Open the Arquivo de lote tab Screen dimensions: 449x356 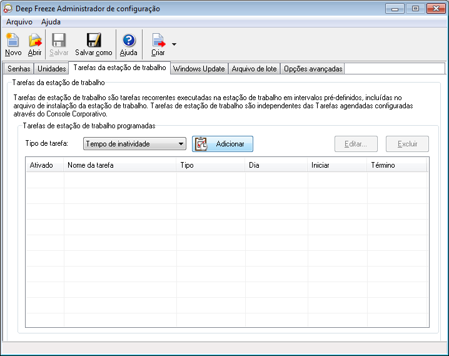pos(254,69)
